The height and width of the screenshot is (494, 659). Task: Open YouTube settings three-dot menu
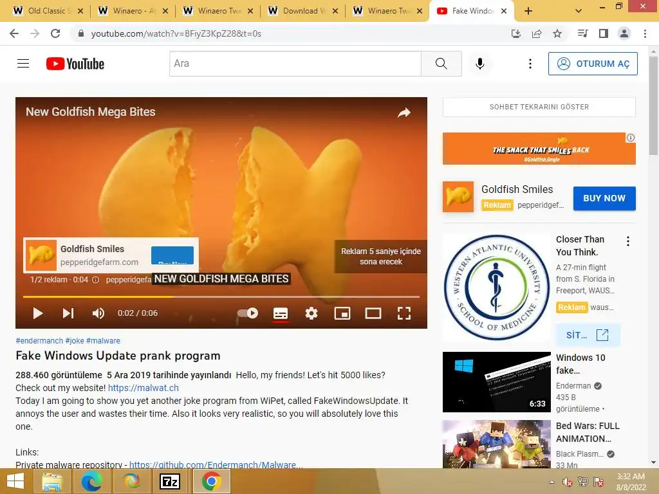530,64
